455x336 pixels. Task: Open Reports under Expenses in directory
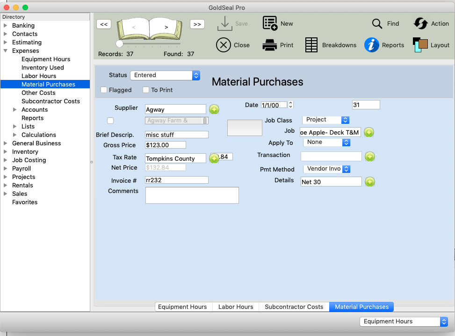coord(33,118)
